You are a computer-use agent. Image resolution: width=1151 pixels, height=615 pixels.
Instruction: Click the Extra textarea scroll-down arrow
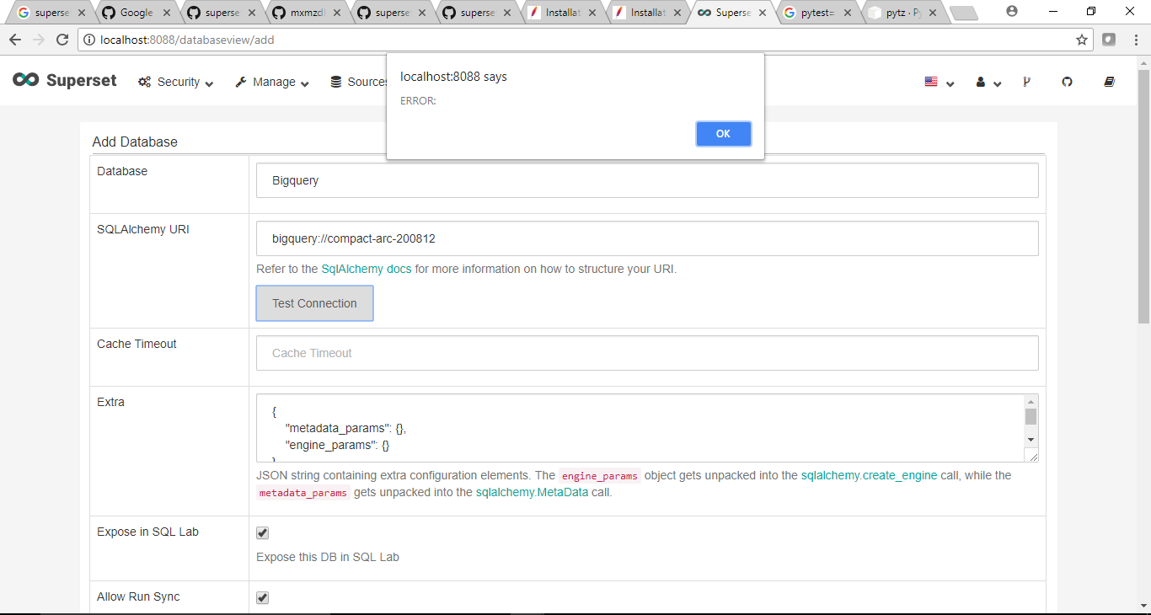(x=1031, y=440)
